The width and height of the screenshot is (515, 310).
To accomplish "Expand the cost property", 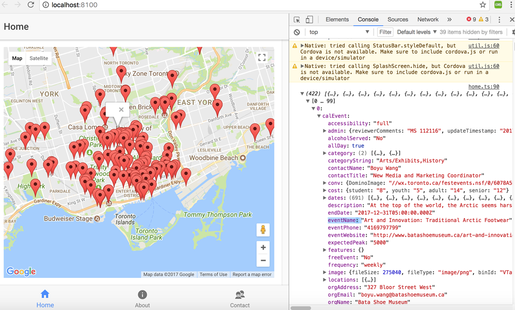I will click(x=324, y=190).
